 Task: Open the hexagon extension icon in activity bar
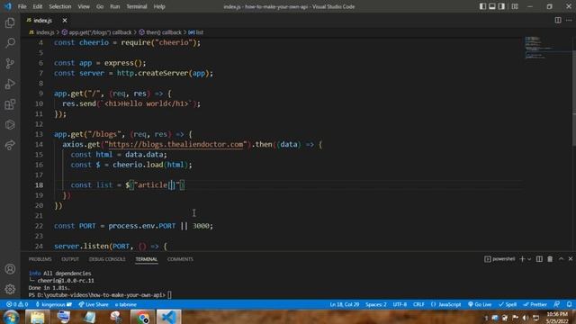point(10,125)
